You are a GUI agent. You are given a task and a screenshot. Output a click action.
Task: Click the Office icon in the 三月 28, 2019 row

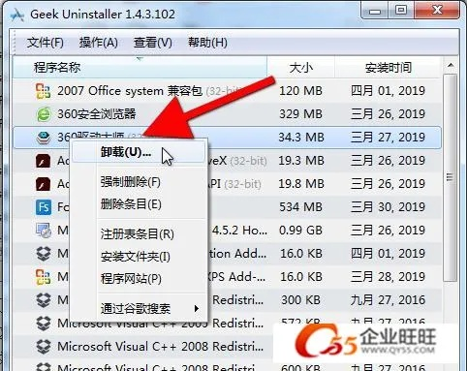click(43, 277)
